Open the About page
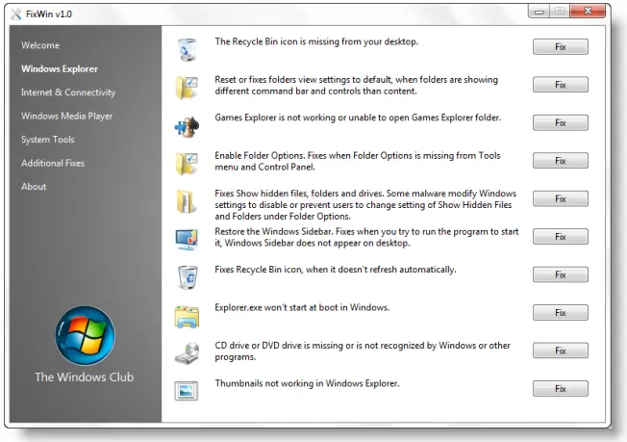The width and height of the screenshot is (627, 442). coord(34,187)
